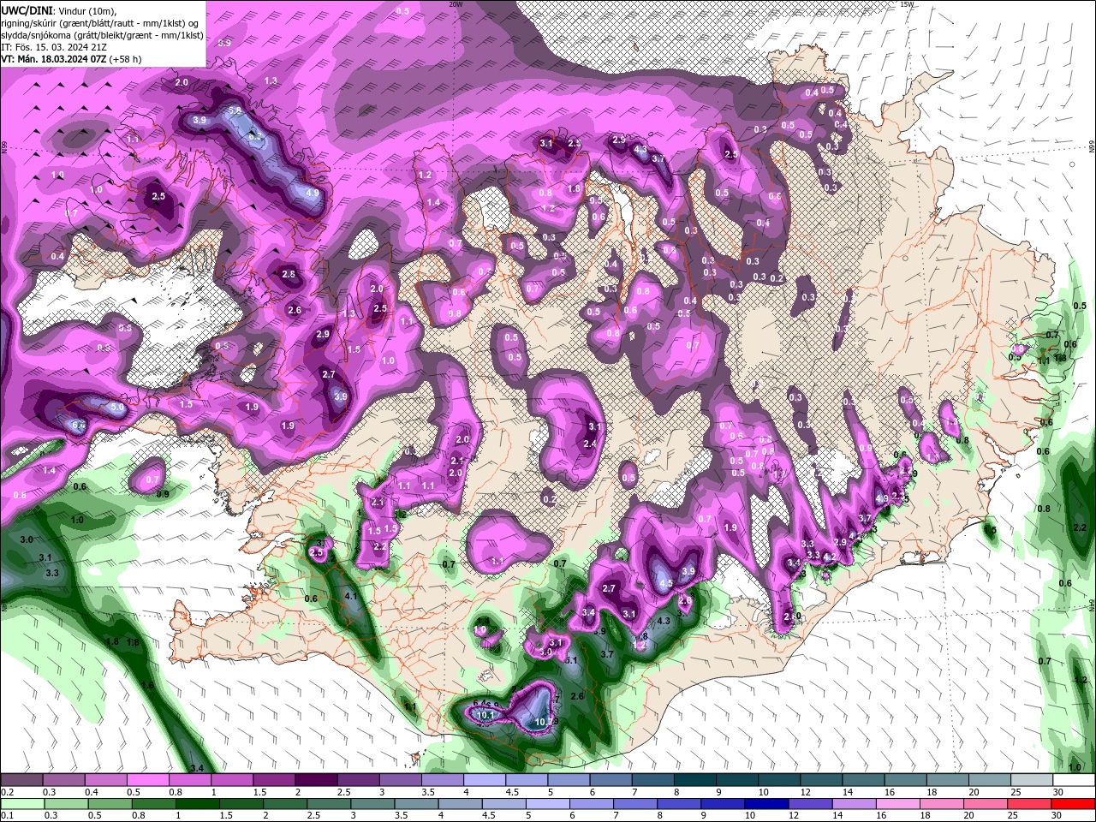Image resolution: width=1096 pixels, height=822 pixels.
Task: Click the dark navy blue swatch labeled 10 in the bottom legend row
Action: (x=766, y=804)
